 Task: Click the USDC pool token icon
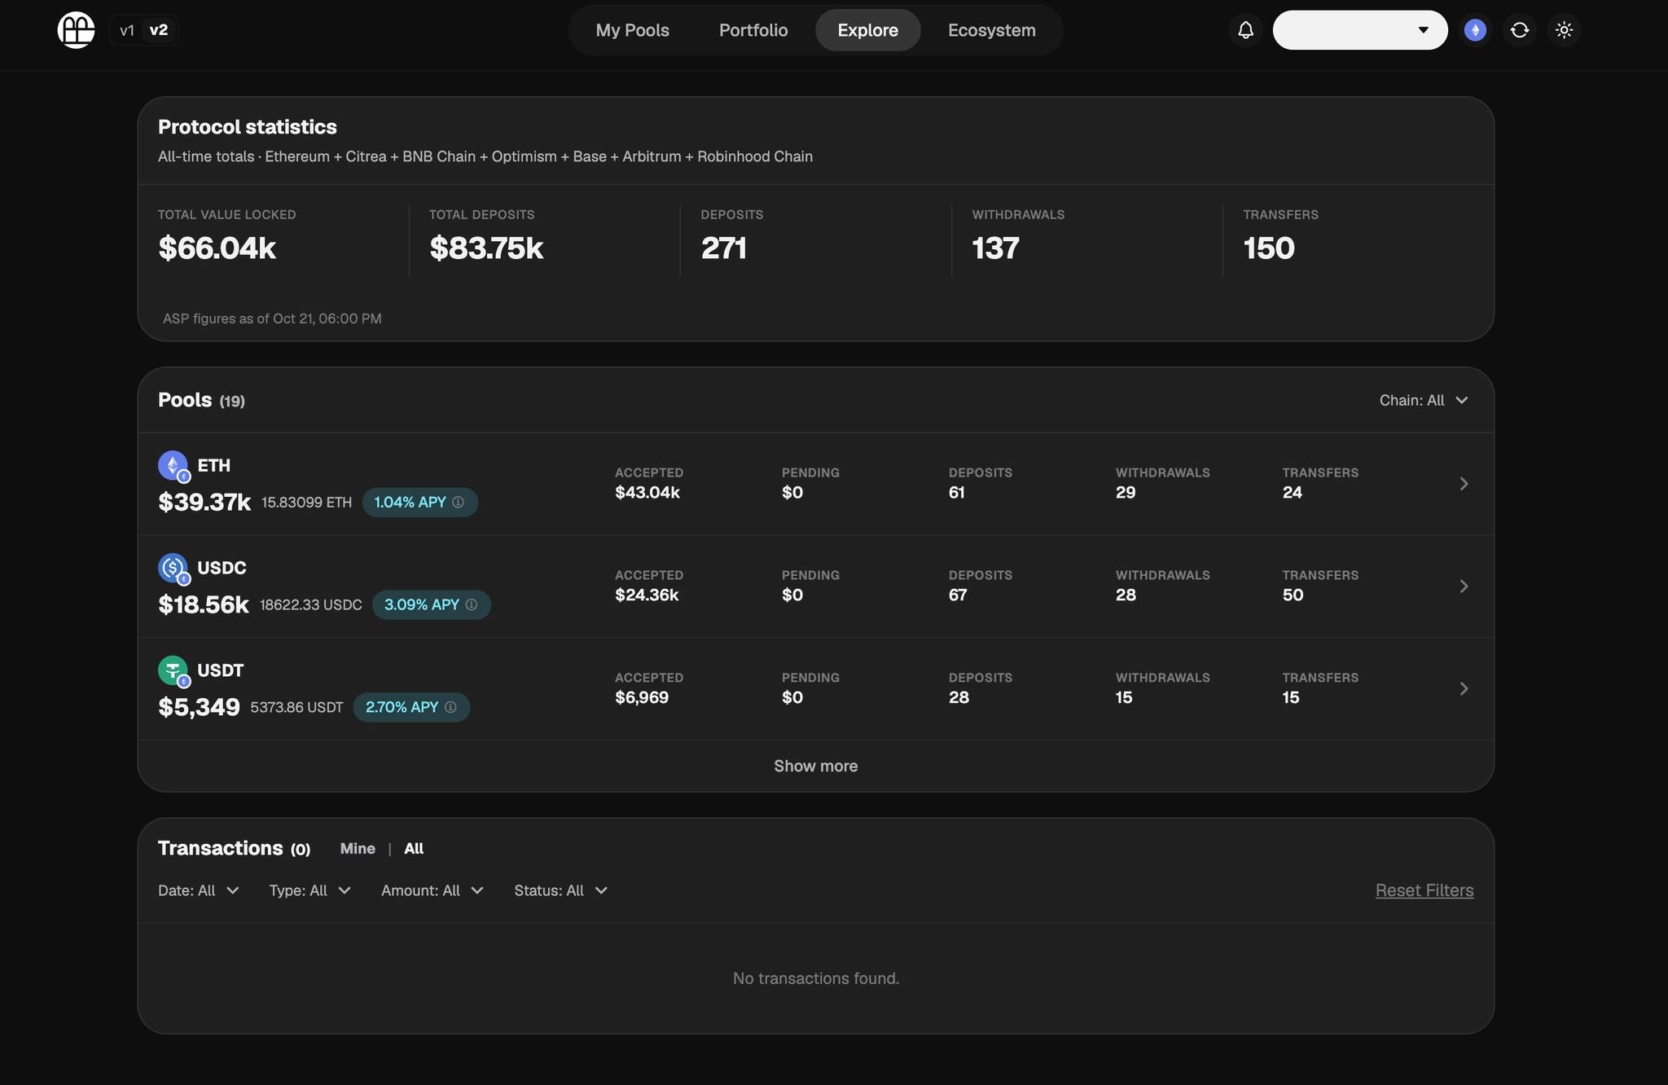point(173,569)
